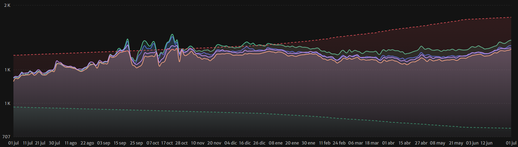Select the 16 dic axis label
518x147 pixels.
coord(245,143)
